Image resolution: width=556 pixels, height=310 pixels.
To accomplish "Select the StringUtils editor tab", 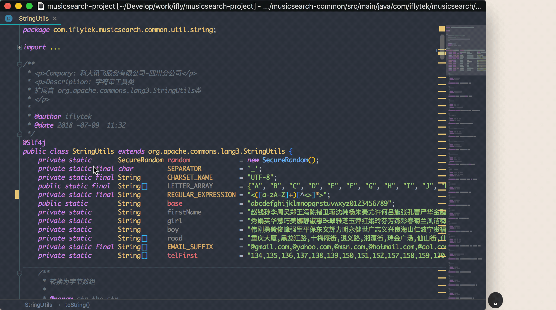I will coord(34,18).
